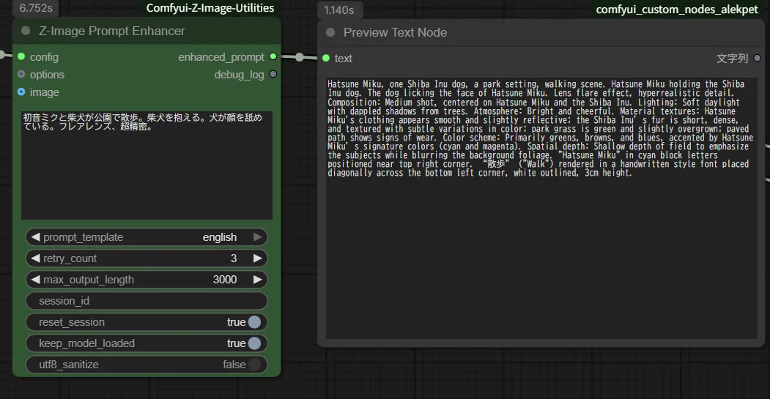Image resolution: width=770 pixels, height=399 pixels.
Task: Collapse the Preview Text Node via title dot
Action: [x=330, y=32]
